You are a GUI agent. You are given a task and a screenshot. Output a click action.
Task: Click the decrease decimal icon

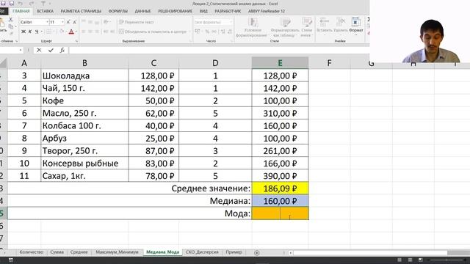click(230, 32)
